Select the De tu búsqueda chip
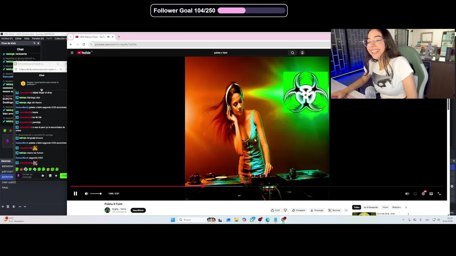The width and height of the screenshot is (456, 256). [x=370, y=207]
